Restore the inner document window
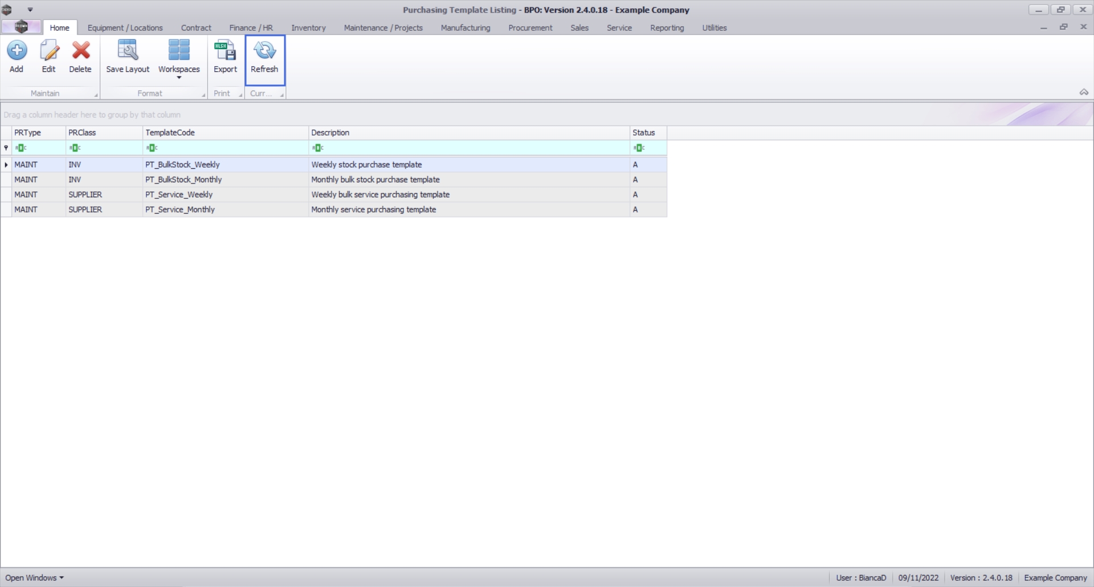Screen dimensions: 1094x587 pyautogui.click(x=1063, y=27)
